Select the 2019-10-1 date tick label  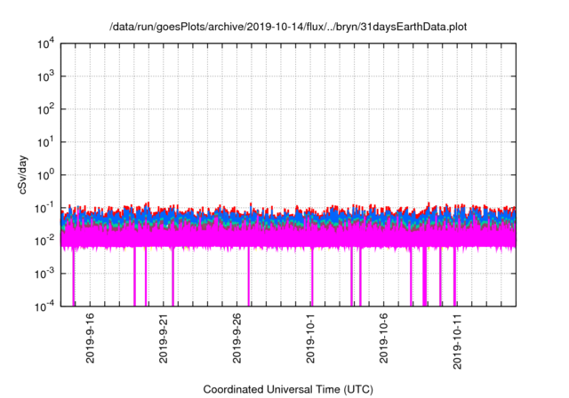click(311, 341)
